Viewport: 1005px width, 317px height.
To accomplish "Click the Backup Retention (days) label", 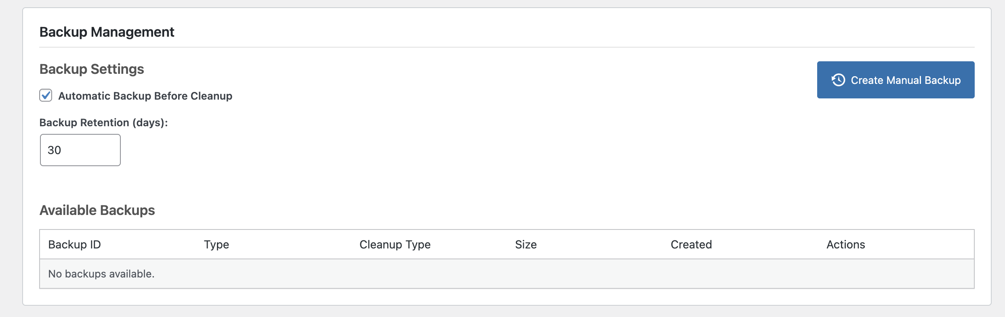I will click(x=103, y=123).
